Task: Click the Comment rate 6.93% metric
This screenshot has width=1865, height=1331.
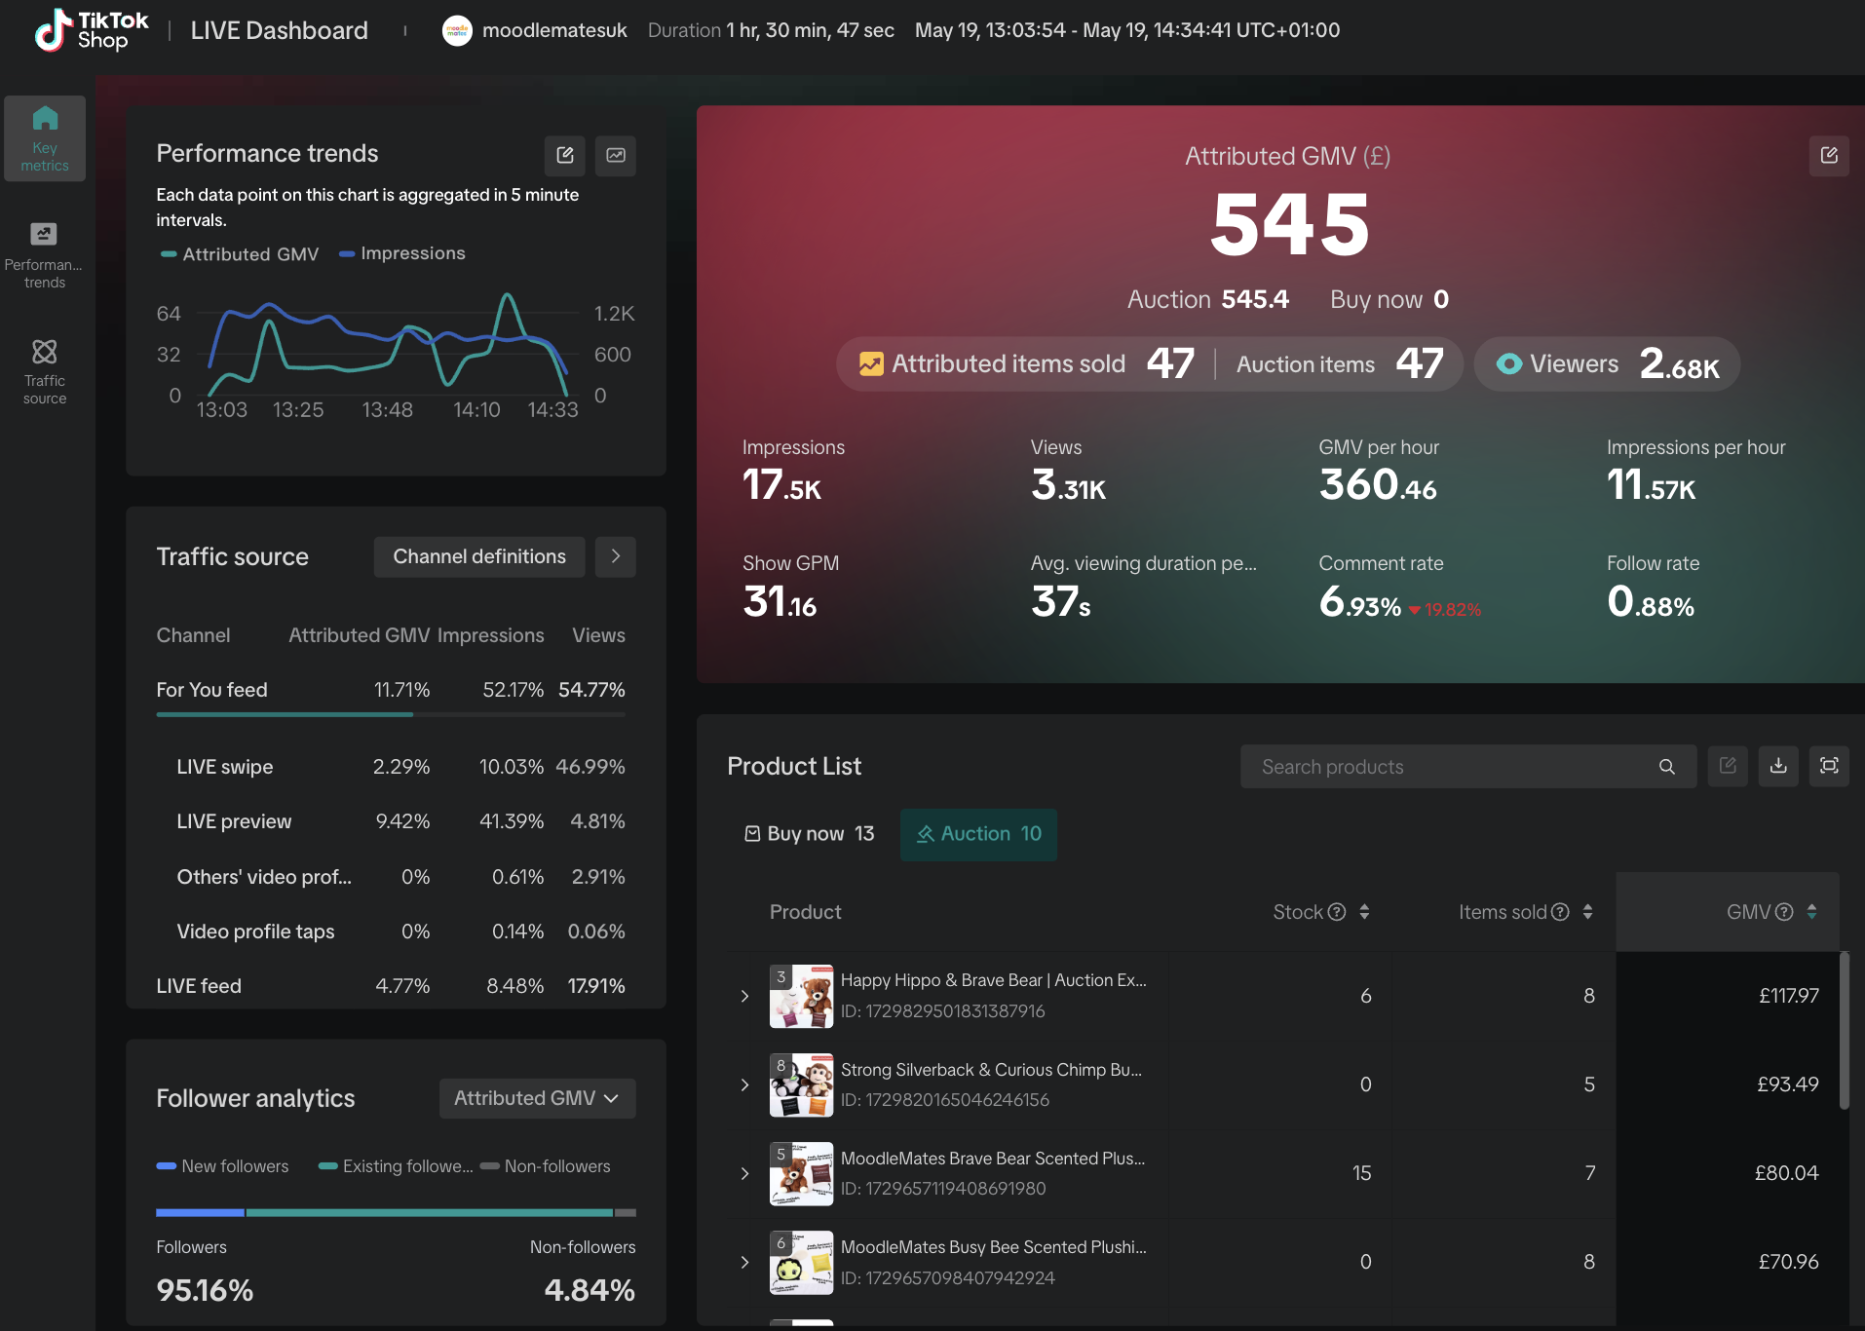Action: pos(1399,588)
